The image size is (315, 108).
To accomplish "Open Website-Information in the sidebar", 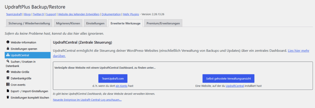I will (28, 42).
